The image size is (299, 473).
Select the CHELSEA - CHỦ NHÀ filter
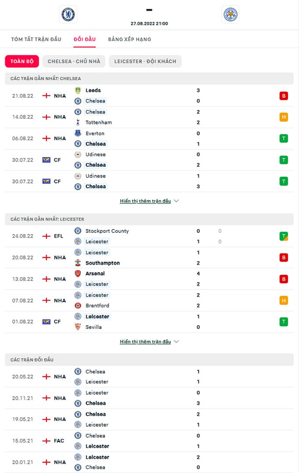pyautogui.click(x=74, y=61)
